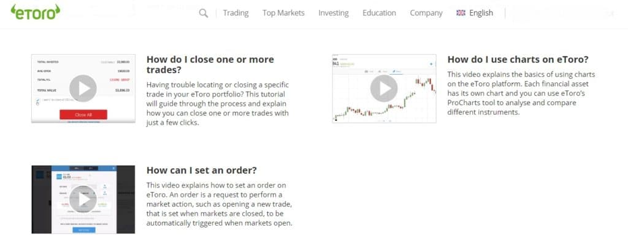Click the UK flag icon
The image size is (628, 242).
(461, 13)
